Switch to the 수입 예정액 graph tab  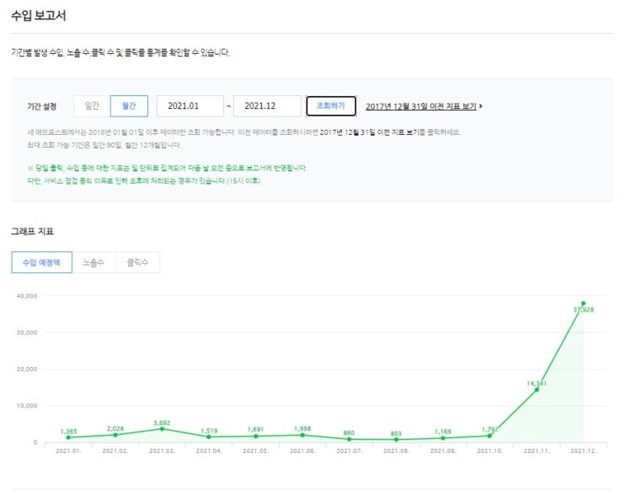tap(41, 262)
